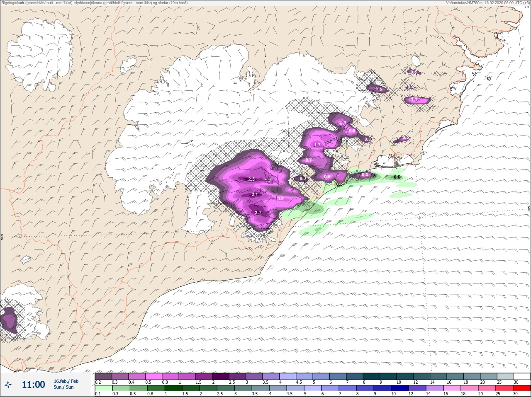This screenshot has width=531, height=397.
Task: Click the '16.feb./ Feb' date text
Action: pos(66,381)
